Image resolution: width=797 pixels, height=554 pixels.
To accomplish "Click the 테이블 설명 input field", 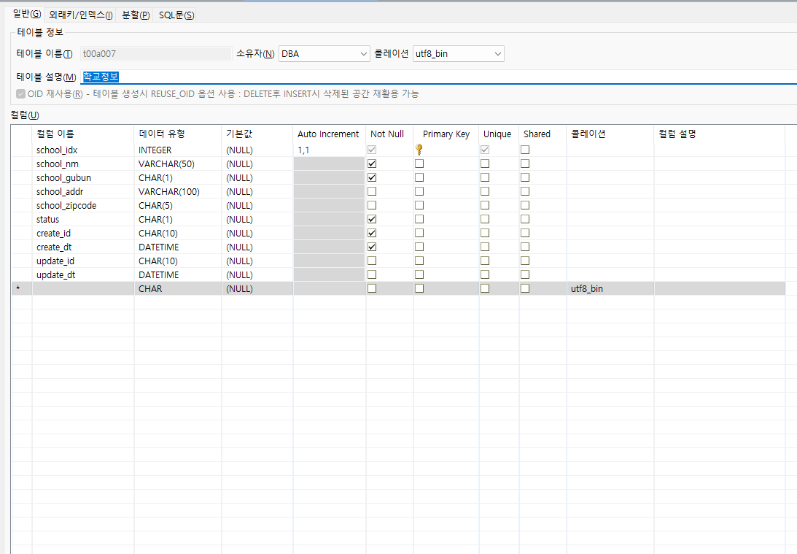I will tap(438, 77).
